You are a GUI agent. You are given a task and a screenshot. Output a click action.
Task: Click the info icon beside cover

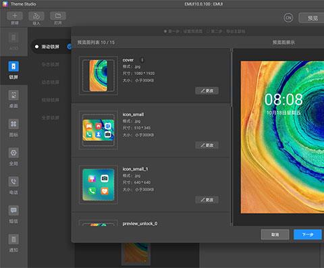[x=142, y=60]
